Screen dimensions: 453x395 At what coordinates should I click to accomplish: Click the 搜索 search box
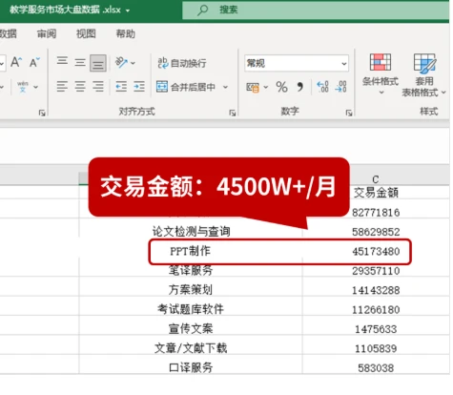pos(316,10)
